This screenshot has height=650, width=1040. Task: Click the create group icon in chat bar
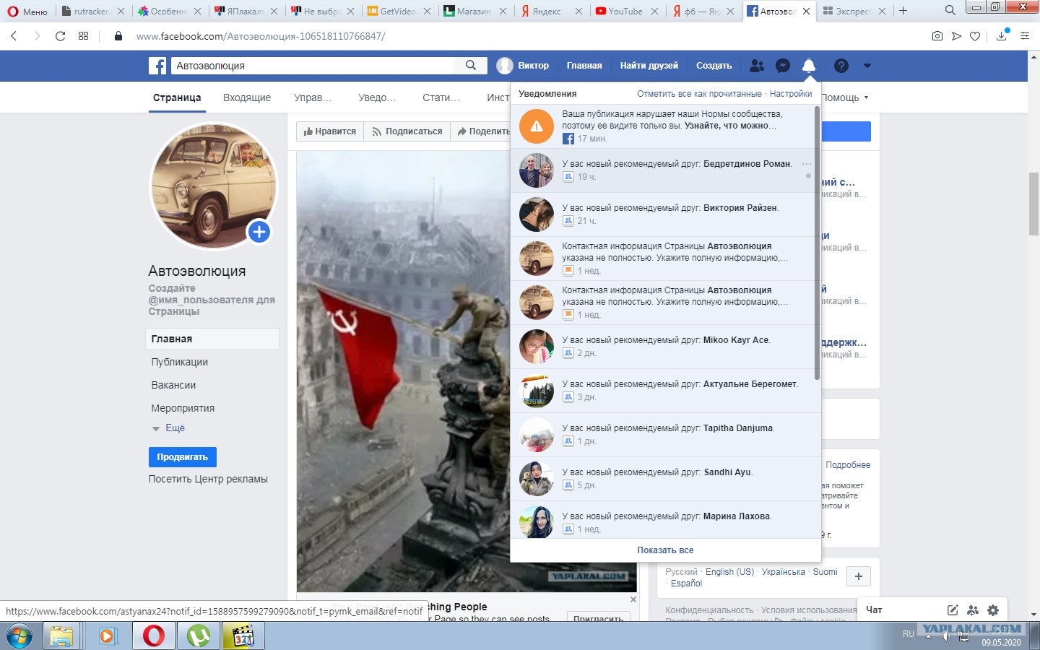(x=973, y=610)
